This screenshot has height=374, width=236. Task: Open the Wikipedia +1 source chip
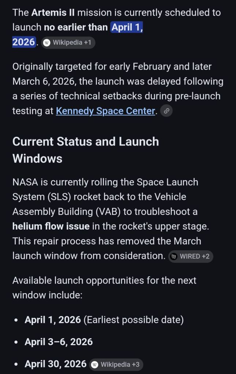[x=68, y=42]
